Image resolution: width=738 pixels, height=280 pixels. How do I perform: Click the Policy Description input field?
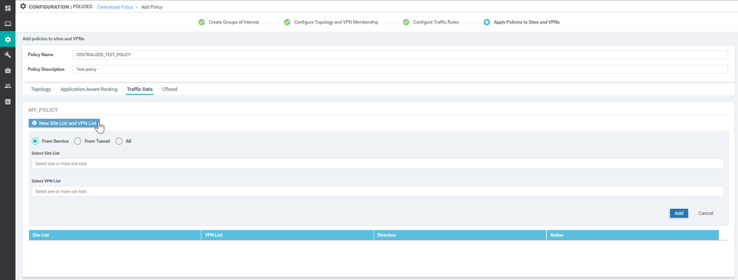pyautogui.click(x=400, y=69)
